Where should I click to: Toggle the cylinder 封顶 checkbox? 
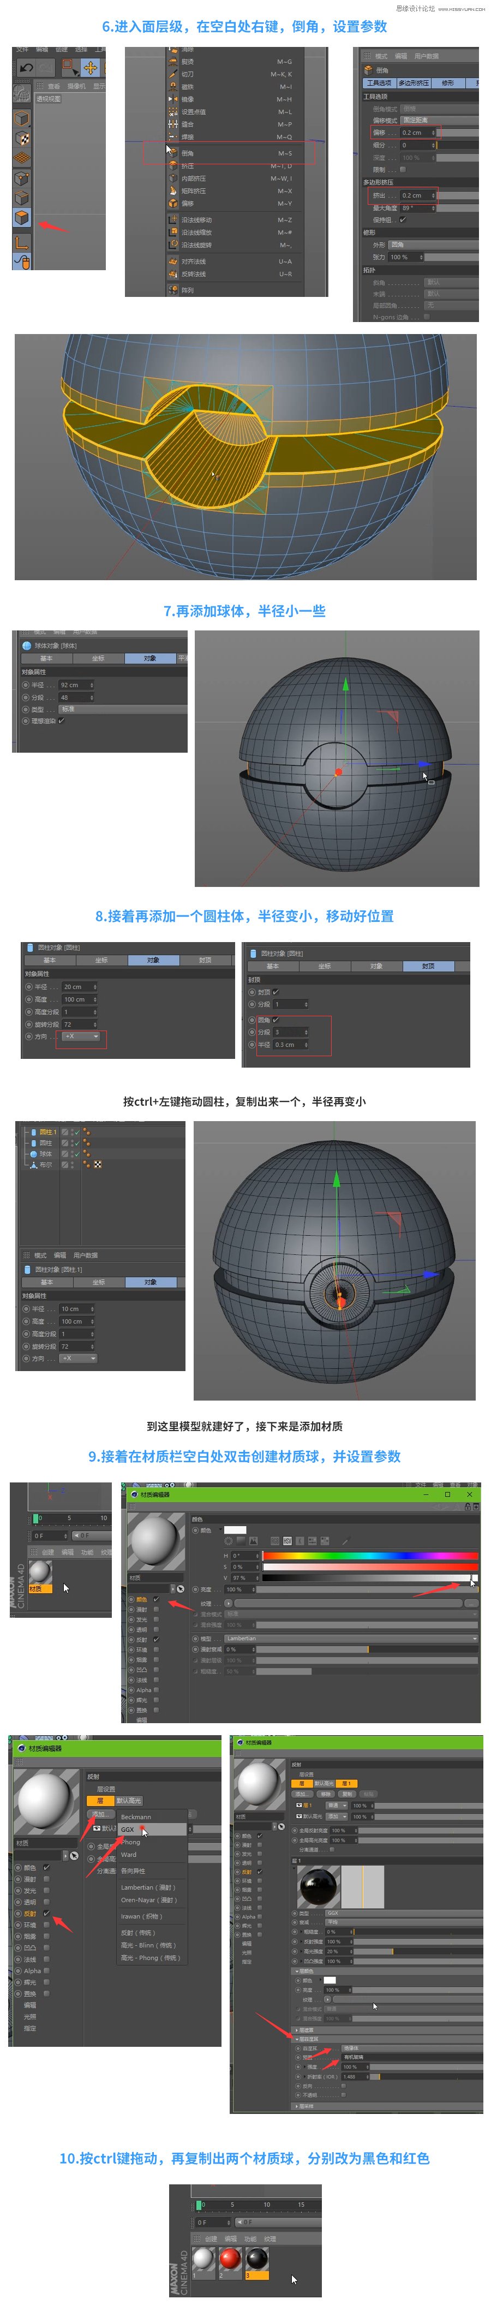[275, 991]
